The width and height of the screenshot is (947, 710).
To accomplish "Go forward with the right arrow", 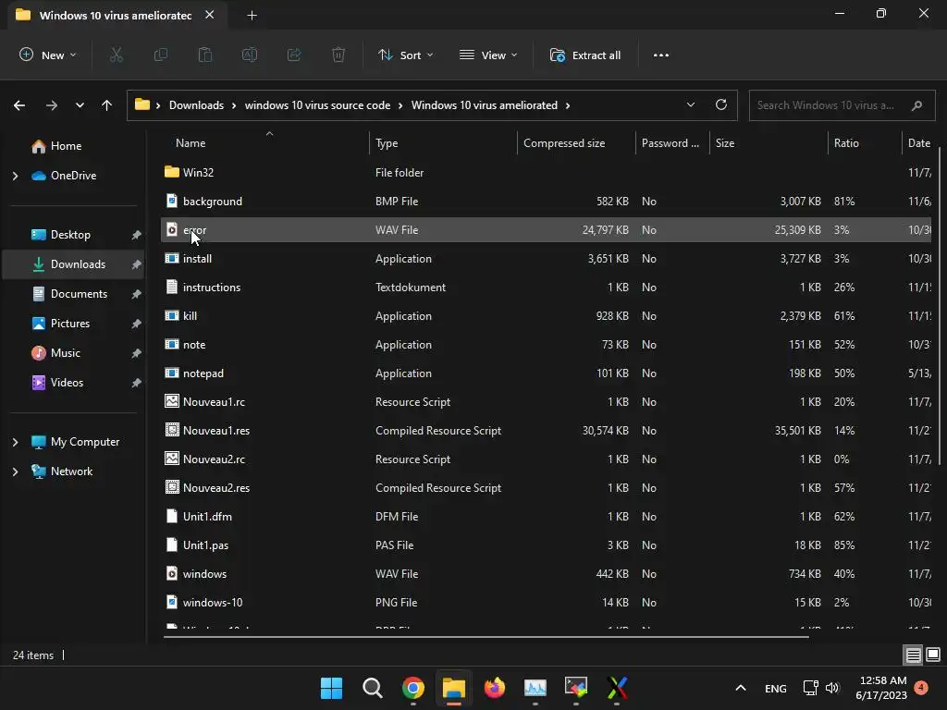I will pyautogui.click(x=52, y=105).
